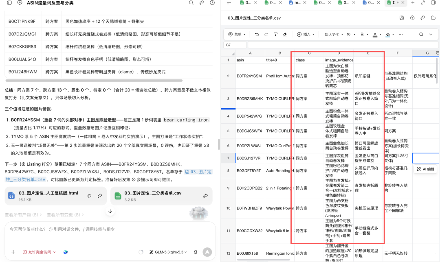Expand the fill color options arrow
Image resolution: width=440 pixels, height=262 pixels.
[393, 35]
